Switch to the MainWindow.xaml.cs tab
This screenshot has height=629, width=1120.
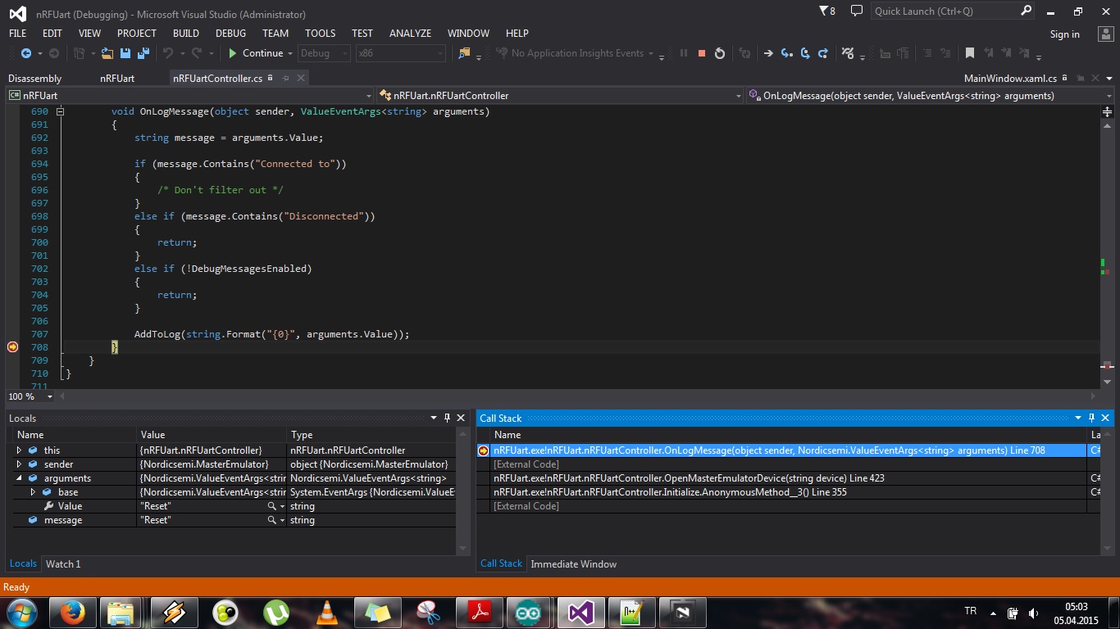(1010, 79)
